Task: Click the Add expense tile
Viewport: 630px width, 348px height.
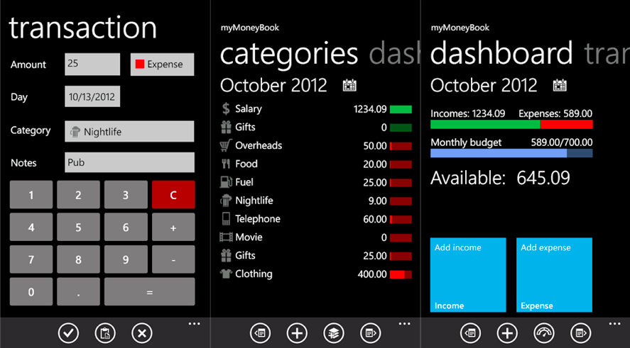Action: pos(554,275)
